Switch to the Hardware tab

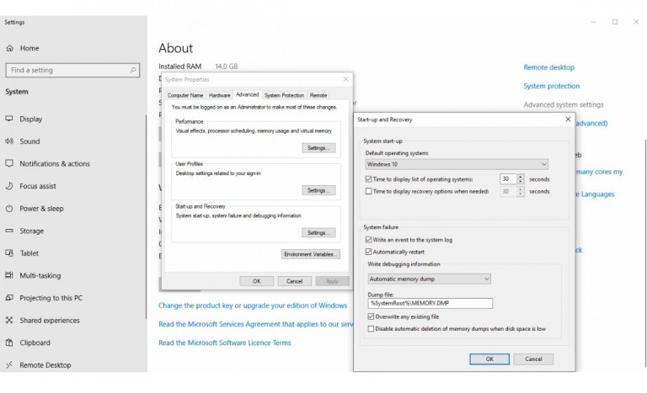coord(219,95)
